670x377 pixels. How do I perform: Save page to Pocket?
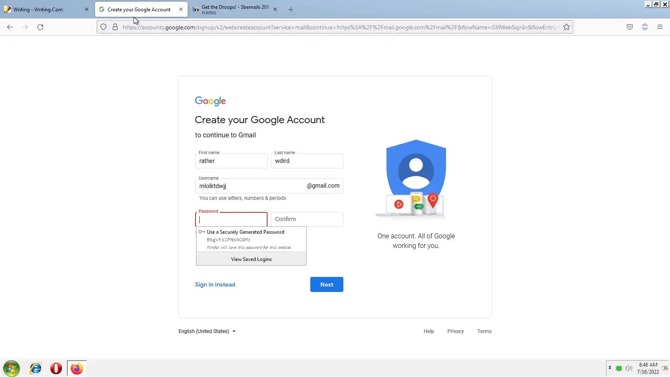coord(630,27)
